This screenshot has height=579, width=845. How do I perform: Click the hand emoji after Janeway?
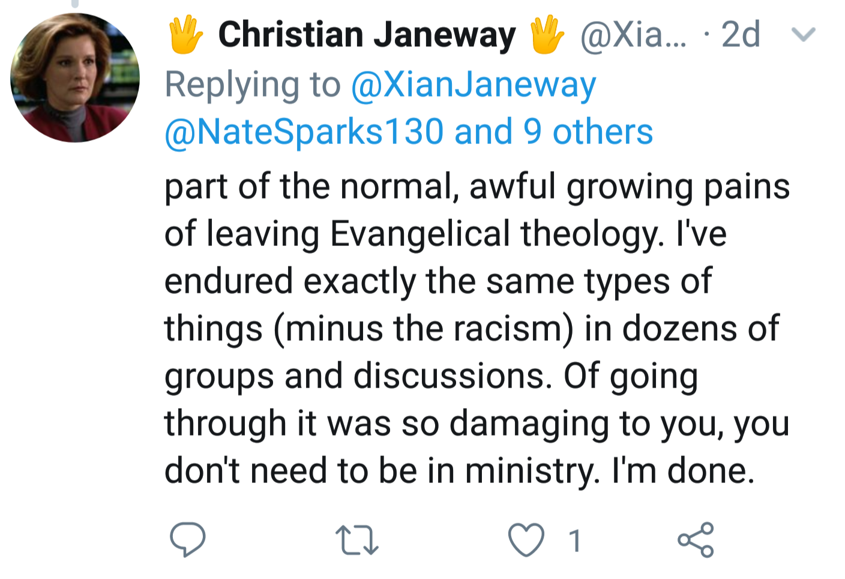(x=546, y=35)
